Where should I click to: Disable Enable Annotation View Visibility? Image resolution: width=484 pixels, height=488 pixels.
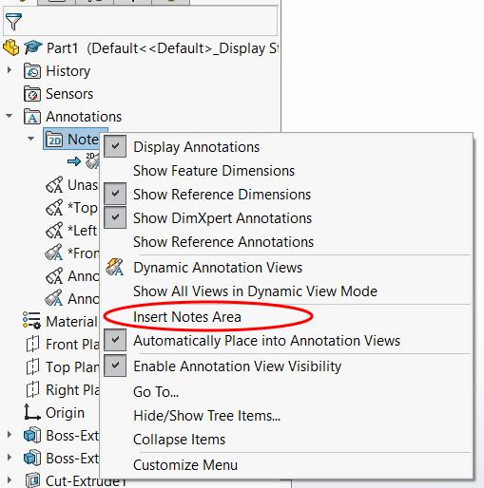point(115,366)
